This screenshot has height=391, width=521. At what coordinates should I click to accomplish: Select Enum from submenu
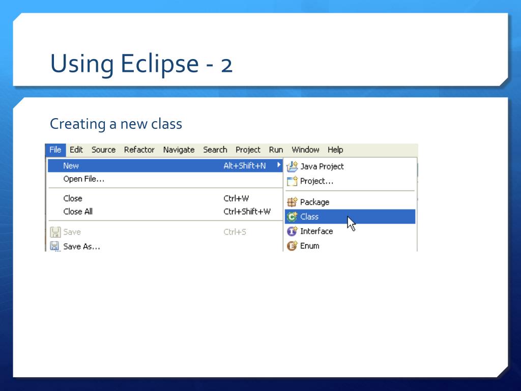350,246
